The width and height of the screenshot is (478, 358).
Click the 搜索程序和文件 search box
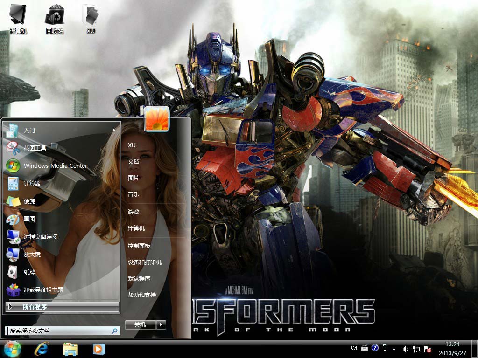(x=58, y=330)
